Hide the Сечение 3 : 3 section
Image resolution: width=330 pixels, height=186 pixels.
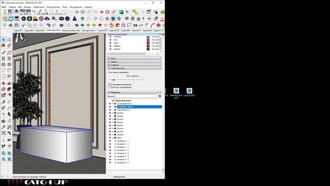tap(110, 156)
